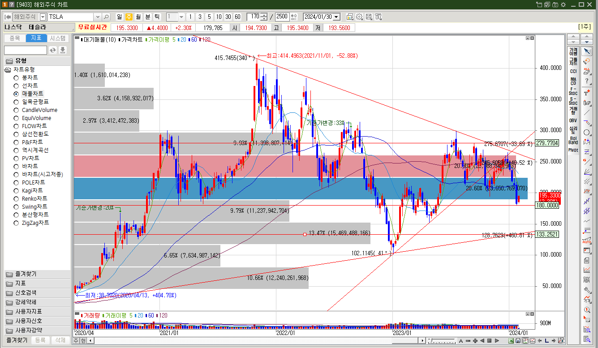Viewport: 598px width, 348px height.
Task: Select the 월 monthly period button
Action: pos(138,17)
